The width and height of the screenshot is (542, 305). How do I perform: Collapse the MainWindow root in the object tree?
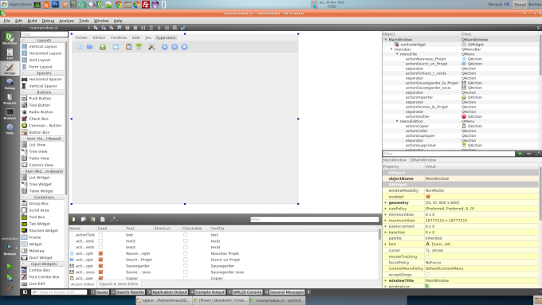(386, 40)
